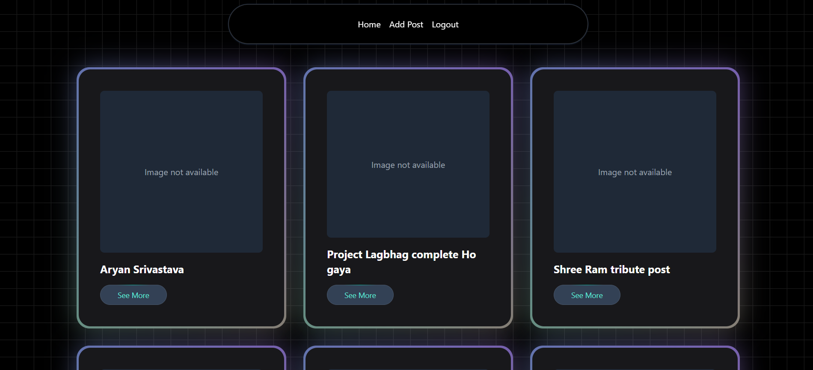Screen dimensions: 813x370
Task: Select the cut-off card below Shree Ram tribute
Action: click(x=635, y=359)
